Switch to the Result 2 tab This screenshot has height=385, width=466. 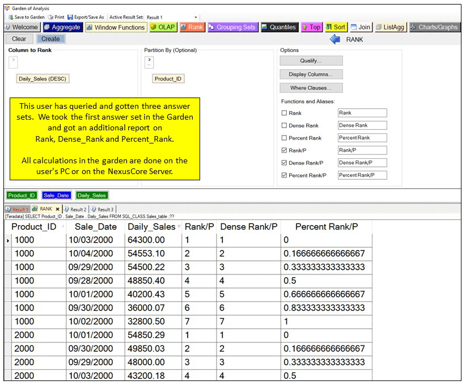pos(75,209)
